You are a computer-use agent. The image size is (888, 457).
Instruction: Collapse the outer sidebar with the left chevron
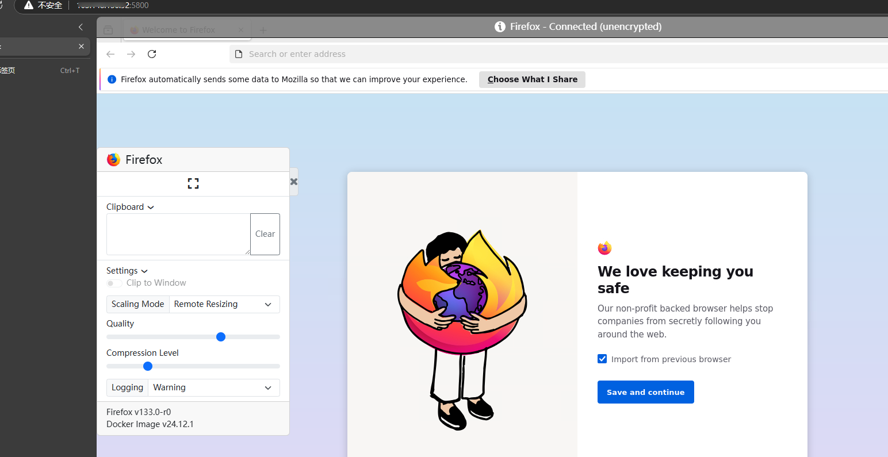click(81, 26)
